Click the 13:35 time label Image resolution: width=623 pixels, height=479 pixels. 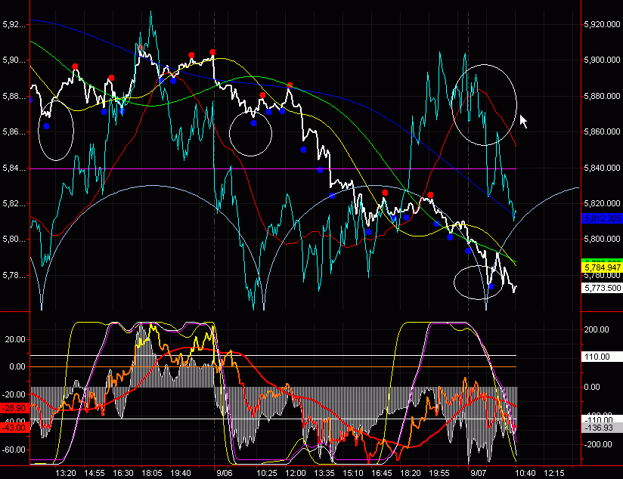pos(324,473)
